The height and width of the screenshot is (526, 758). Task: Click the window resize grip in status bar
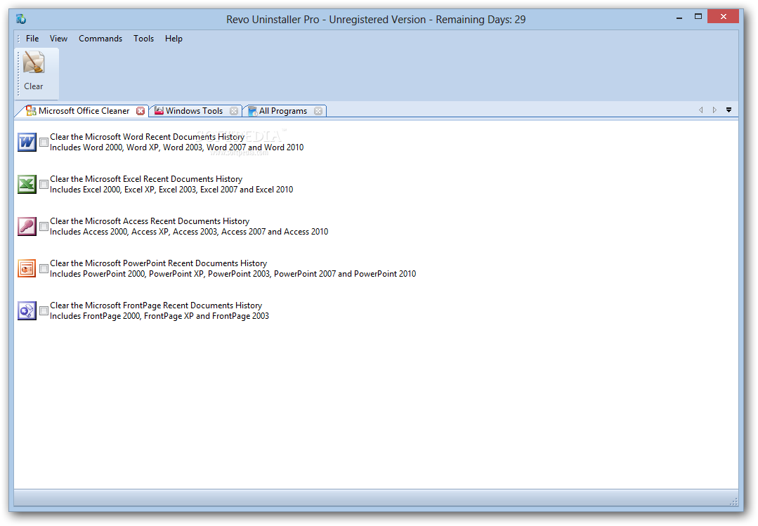pos(733,501)
